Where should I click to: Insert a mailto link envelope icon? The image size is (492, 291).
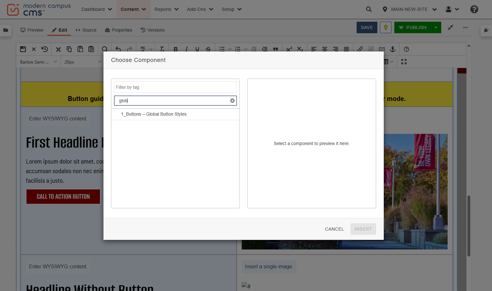coord(382,49)
